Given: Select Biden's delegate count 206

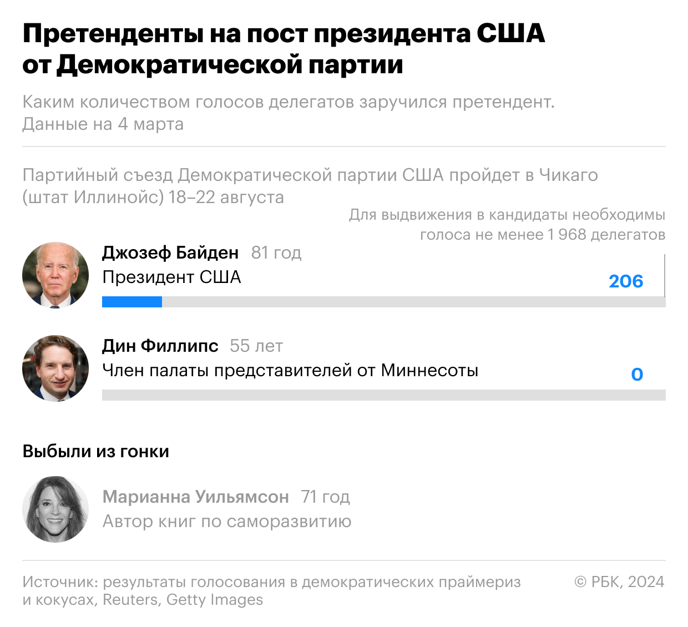Looking at the screenshot, I should click(626, 281).
